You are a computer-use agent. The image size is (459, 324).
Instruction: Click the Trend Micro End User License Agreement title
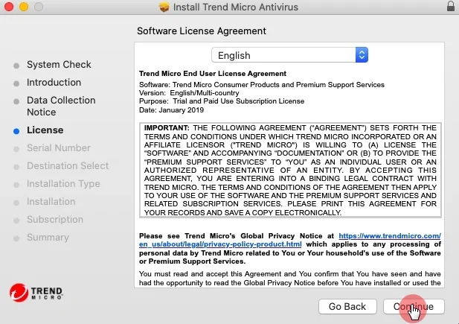pos(213,73)
